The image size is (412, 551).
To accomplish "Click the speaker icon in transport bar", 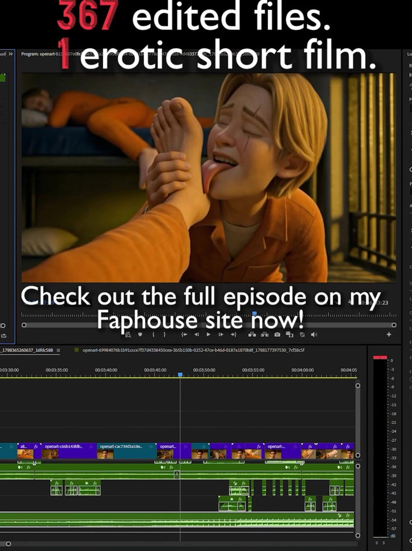I will [314, 334].
